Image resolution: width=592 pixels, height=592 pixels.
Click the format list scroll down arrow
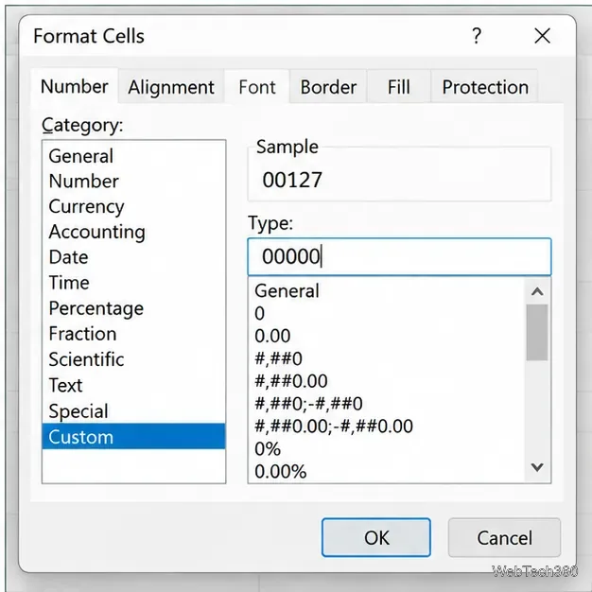pos(537,467)
